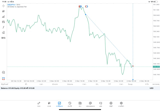Open the History (ประวัติ) tab
This screenshot has width=160, height=111.
(69, 104)
